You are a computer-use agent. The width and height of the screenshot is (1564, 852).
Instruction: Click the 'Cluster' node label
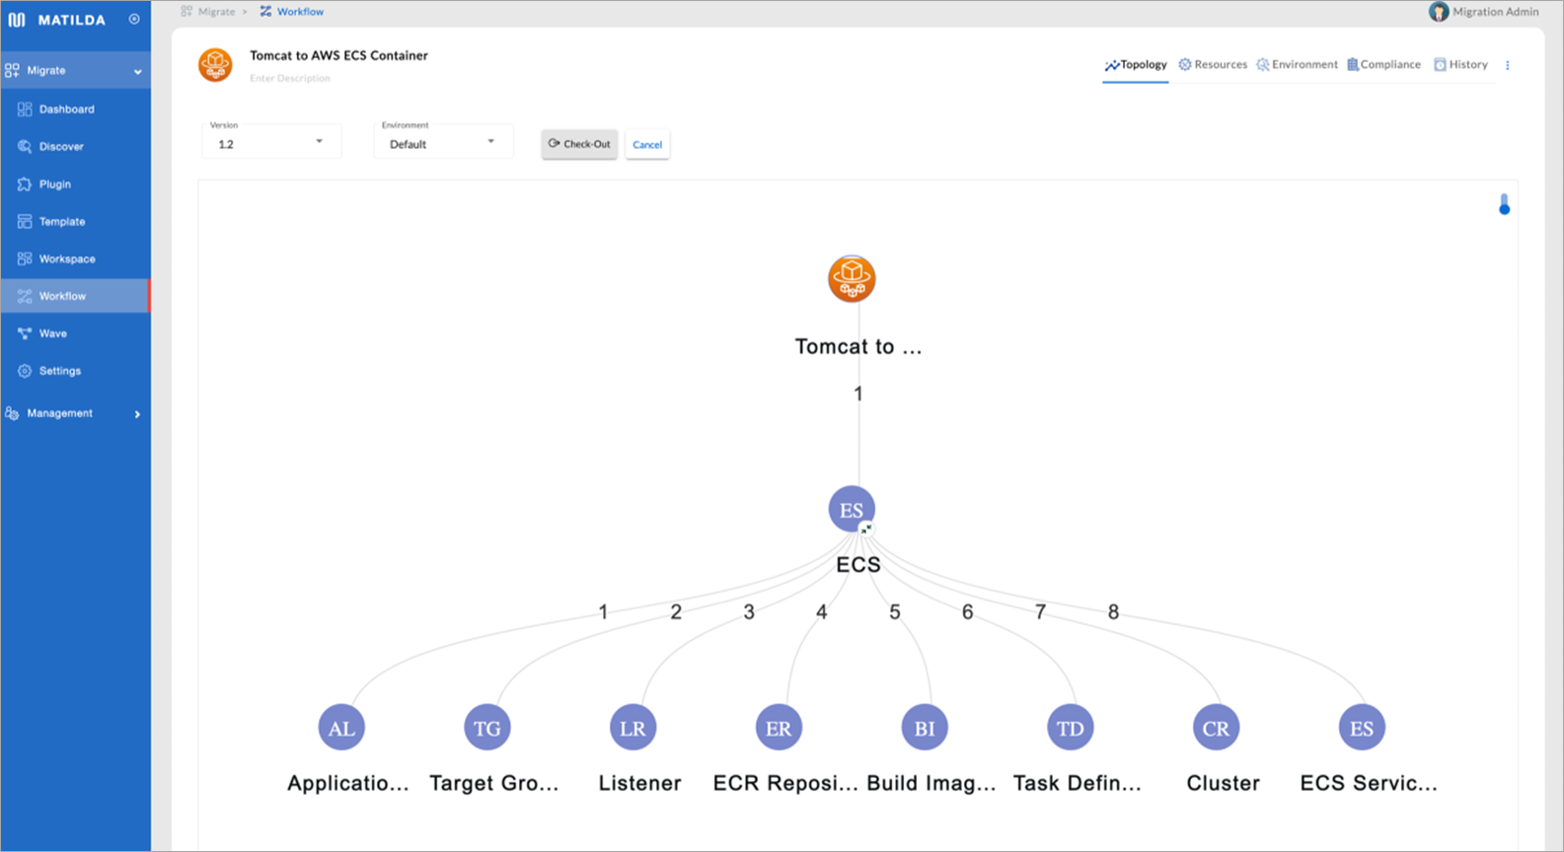pos(1223,784)
